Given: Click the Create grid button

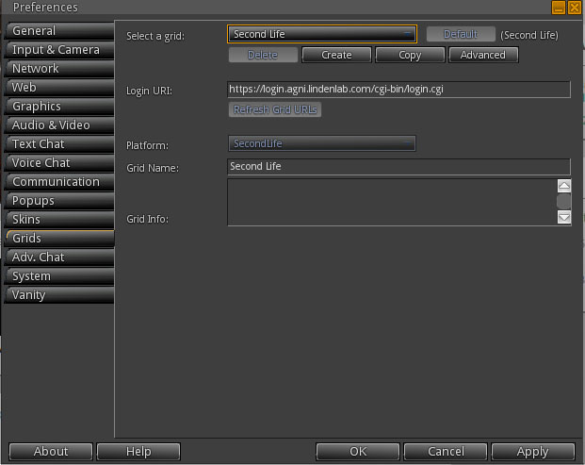Looking at the screenshot, I should point(336,55).
